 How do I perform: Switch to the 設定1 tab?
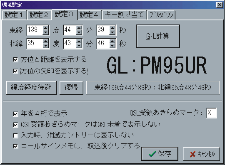tap(14, 15)
